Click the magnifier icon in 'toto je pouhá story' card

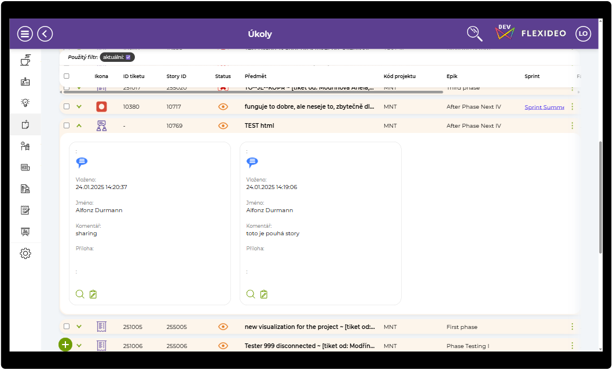[x=251, y=294]
